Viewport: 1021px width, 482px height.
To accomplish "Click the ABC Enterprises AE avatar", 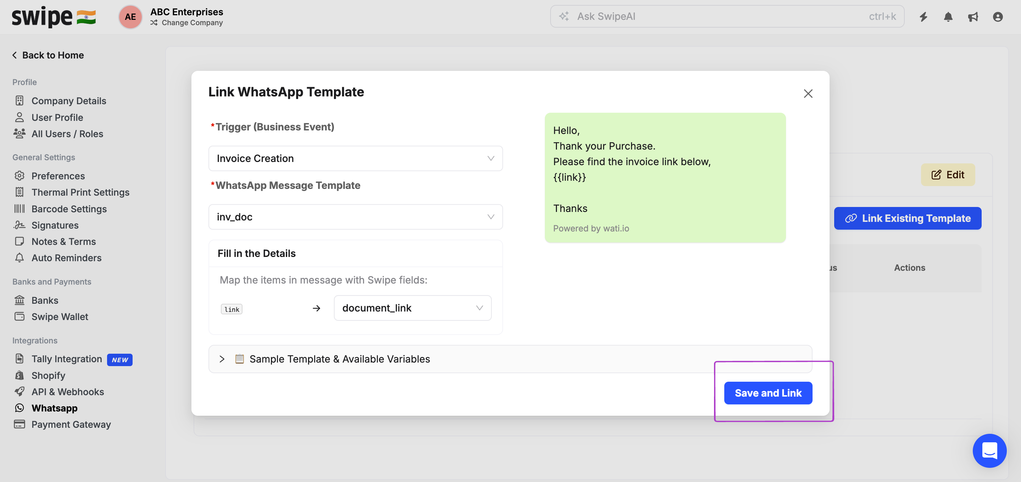I will (130, 17).
